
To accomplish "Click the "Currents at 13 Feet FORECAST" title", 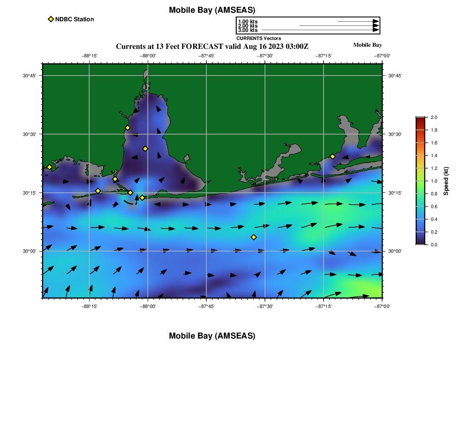I will click(x=212, y=46).
